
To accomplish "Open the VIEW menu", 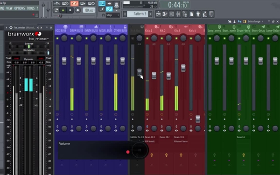I will click(9, 8).
